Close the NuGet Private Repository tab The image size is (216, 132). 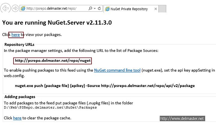tap(156, 9)
